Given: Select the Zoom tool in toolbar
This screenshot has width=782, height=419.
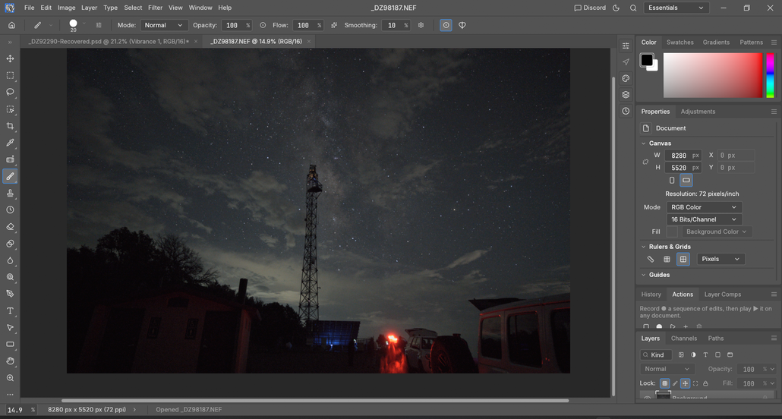Looking at the screenshot, I should [x=10, y=378].
